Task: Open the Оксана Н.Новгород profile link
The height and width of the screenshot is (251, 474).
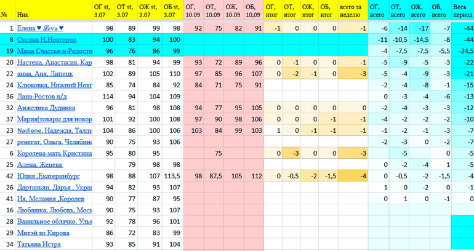Action: [46, 39]
